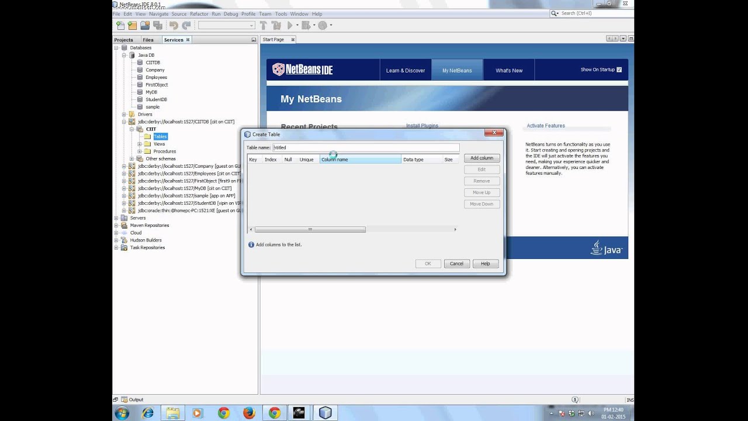Click the Hudson Builders node icon
The width and height of the screenshot is (748, 421).
point(124,240)
